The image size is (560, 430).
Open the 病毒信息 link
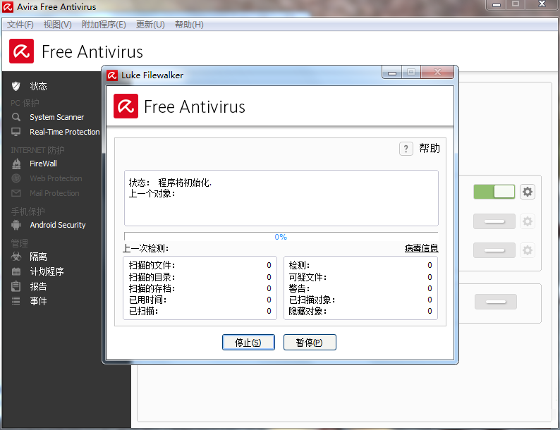pos(422,248)
